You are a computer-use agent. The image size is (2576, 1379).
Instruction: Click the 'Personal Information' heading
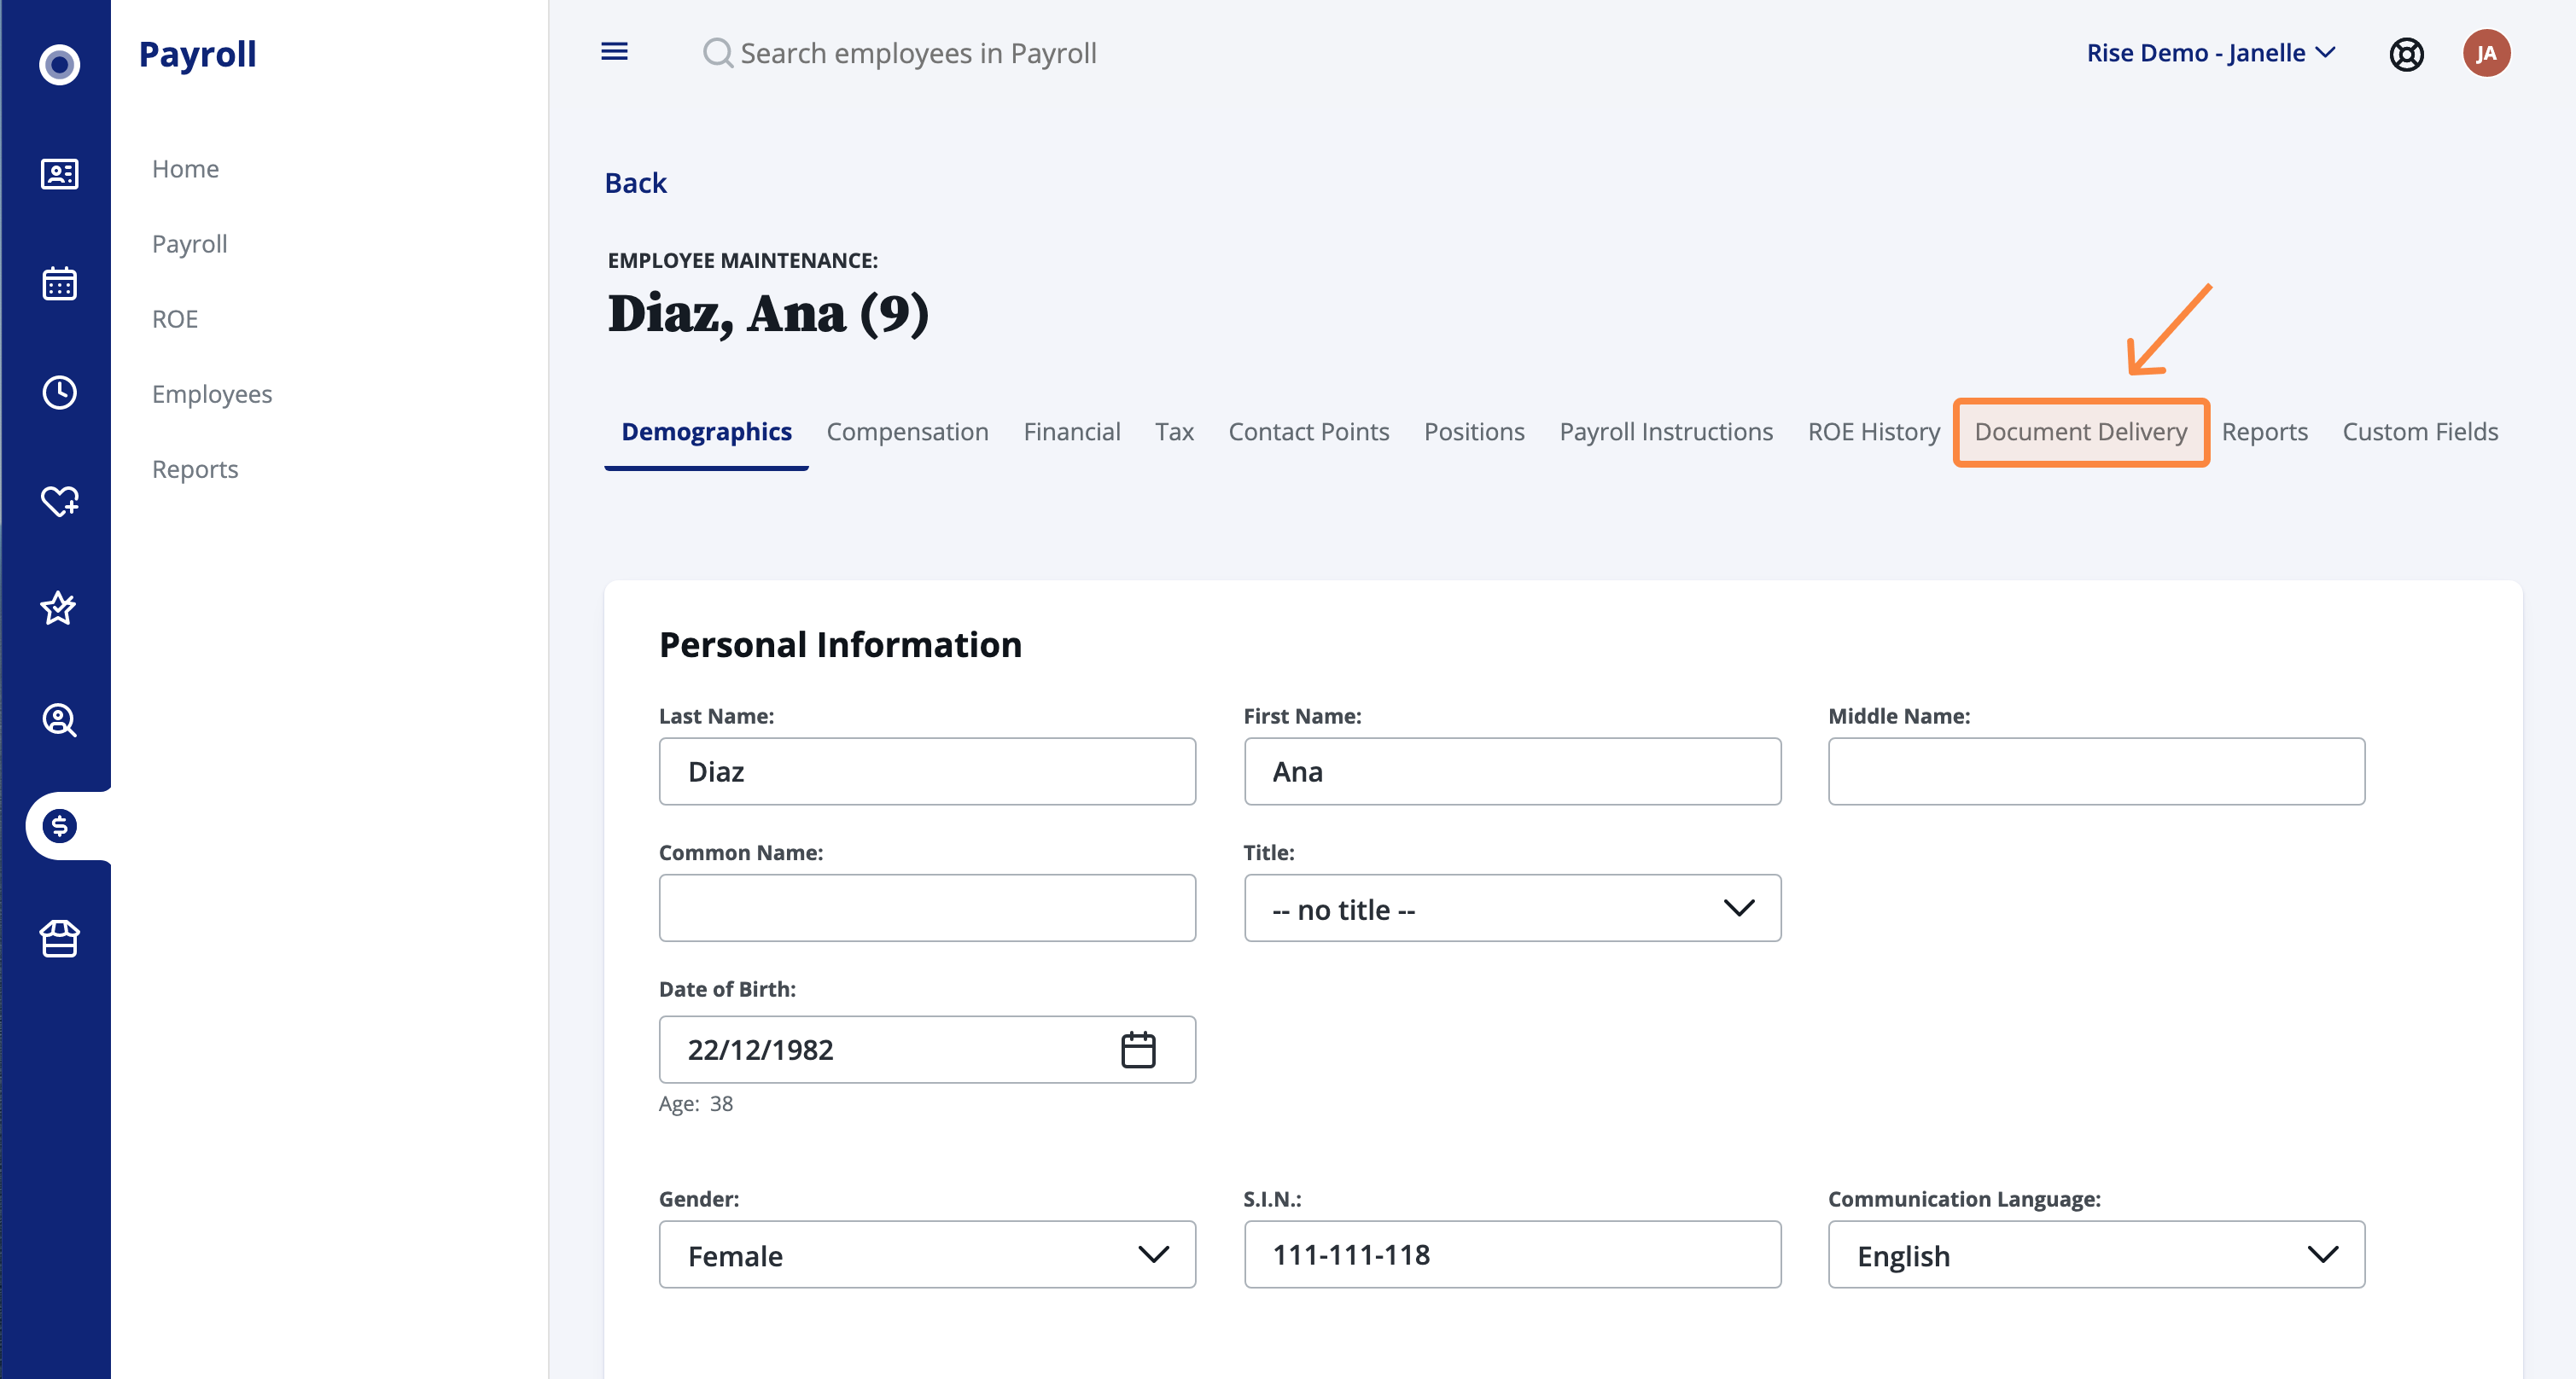point(840,645)
